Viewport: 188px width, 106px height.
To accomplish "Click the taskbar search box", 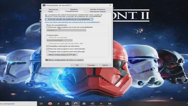I will coord(19,104).
